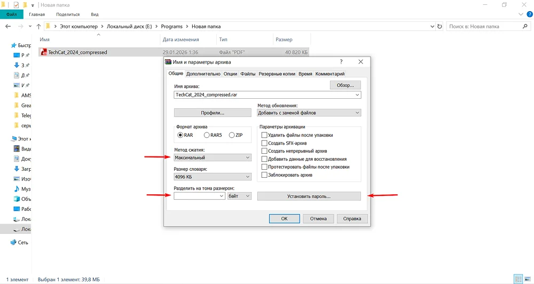Open the 'Метод обновления' combo box
This screenshot has height=284, width=534.
click(309, 113)
